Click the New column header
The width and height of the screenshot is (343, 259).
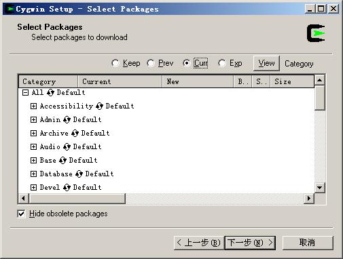(198, 81)
